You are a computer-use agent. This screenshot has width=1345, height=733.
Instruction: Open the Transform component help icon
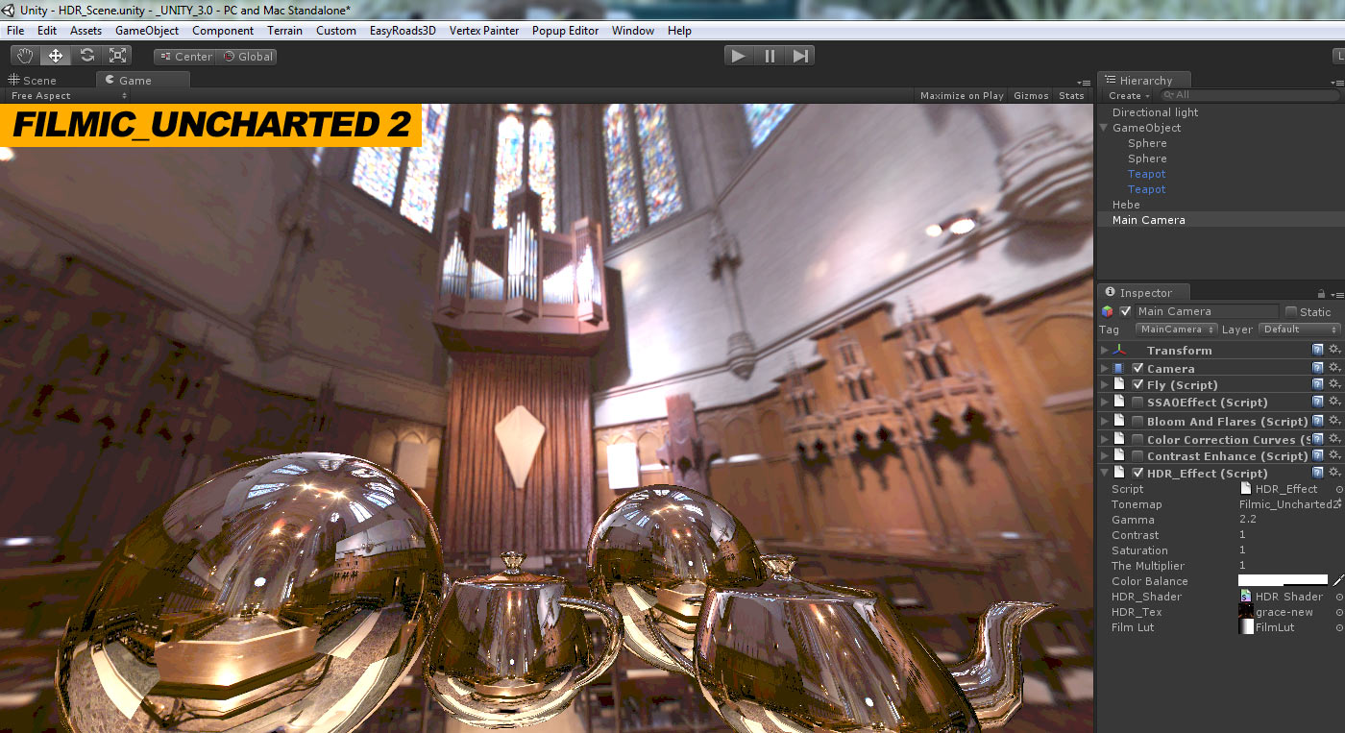pos(1318,350)
